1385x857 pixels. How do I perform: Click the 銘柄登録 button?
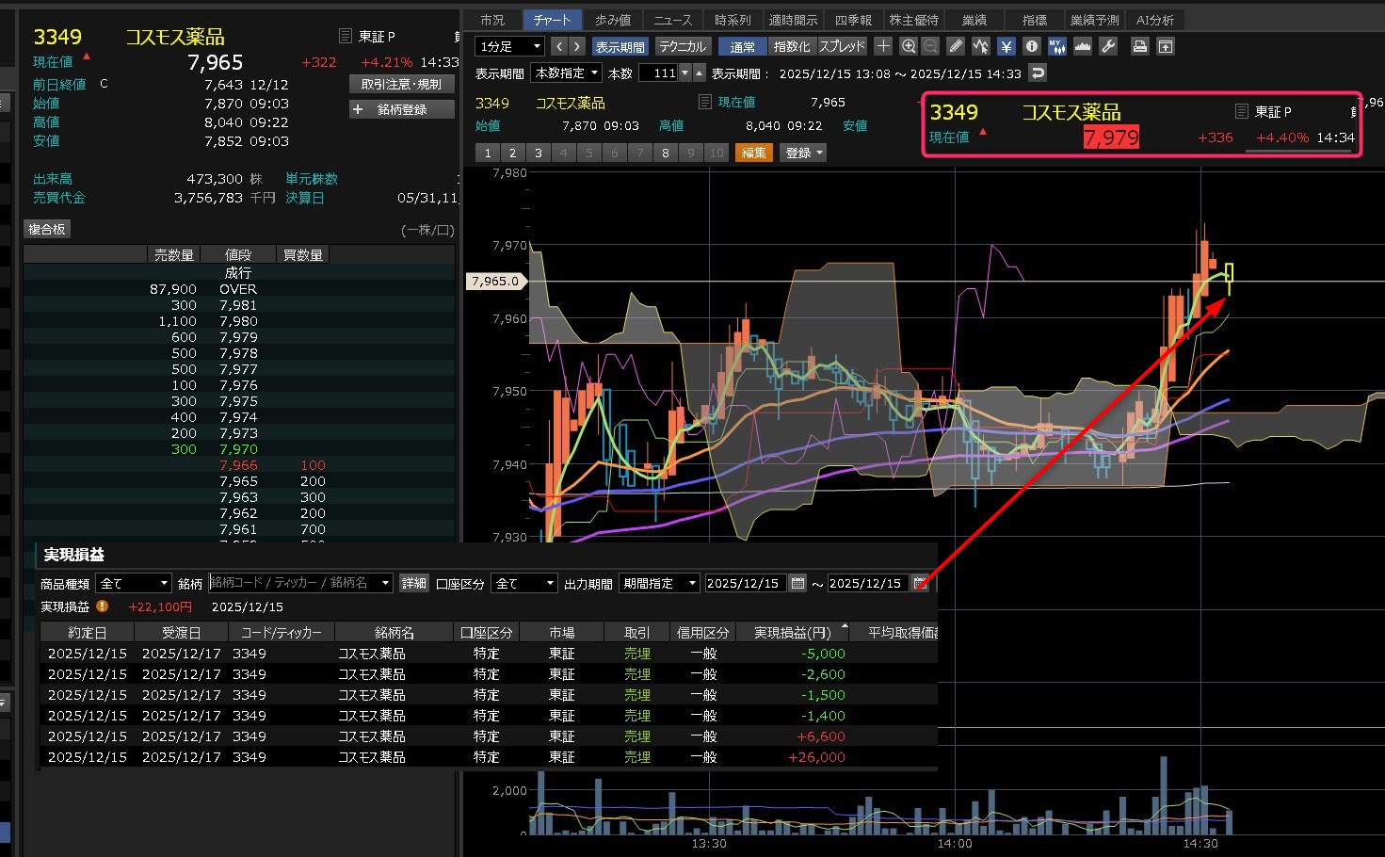[402, 109]
